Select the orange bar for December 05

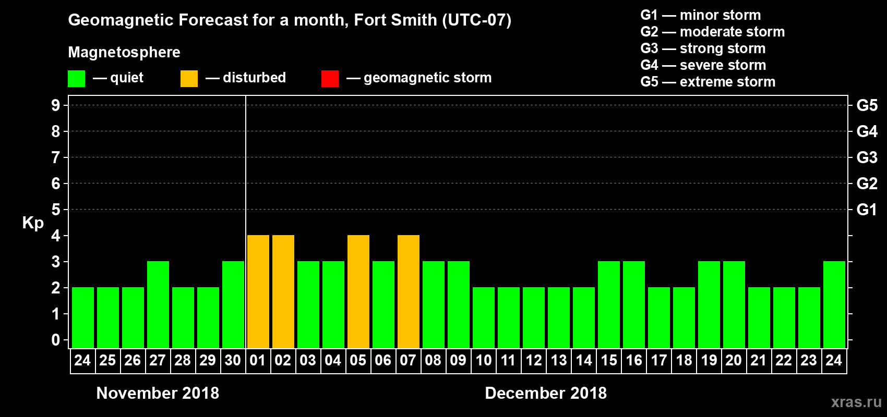click(x=358, y=292)
